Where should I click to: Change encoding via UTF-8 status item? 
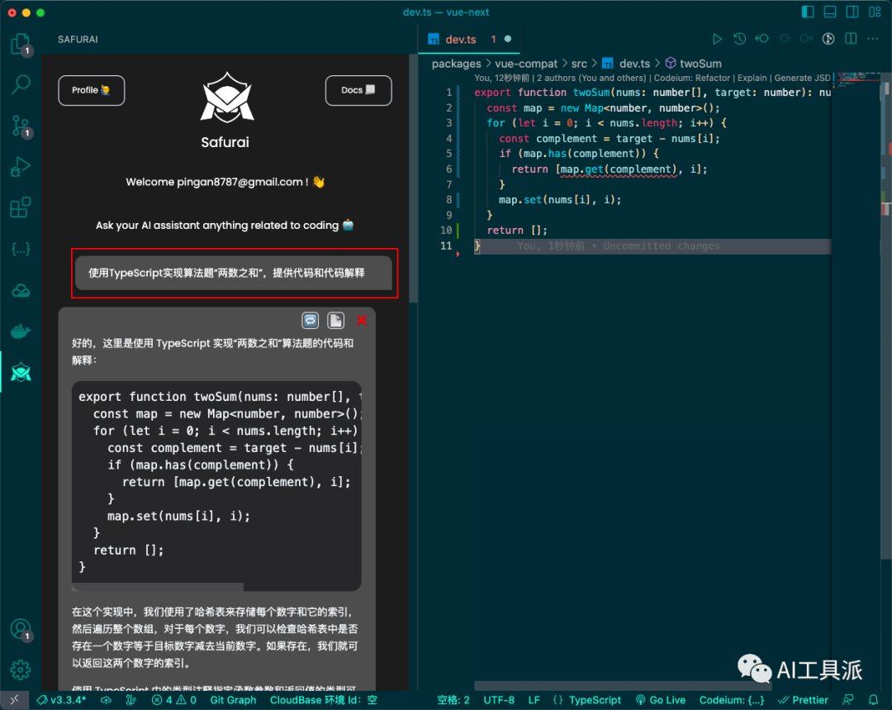[499, 700]
